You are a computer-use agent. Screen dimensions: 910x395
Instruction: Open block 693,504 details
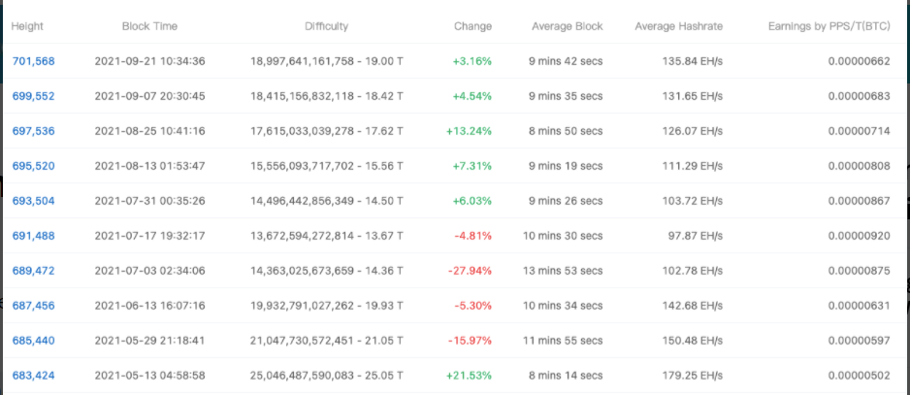33,201
